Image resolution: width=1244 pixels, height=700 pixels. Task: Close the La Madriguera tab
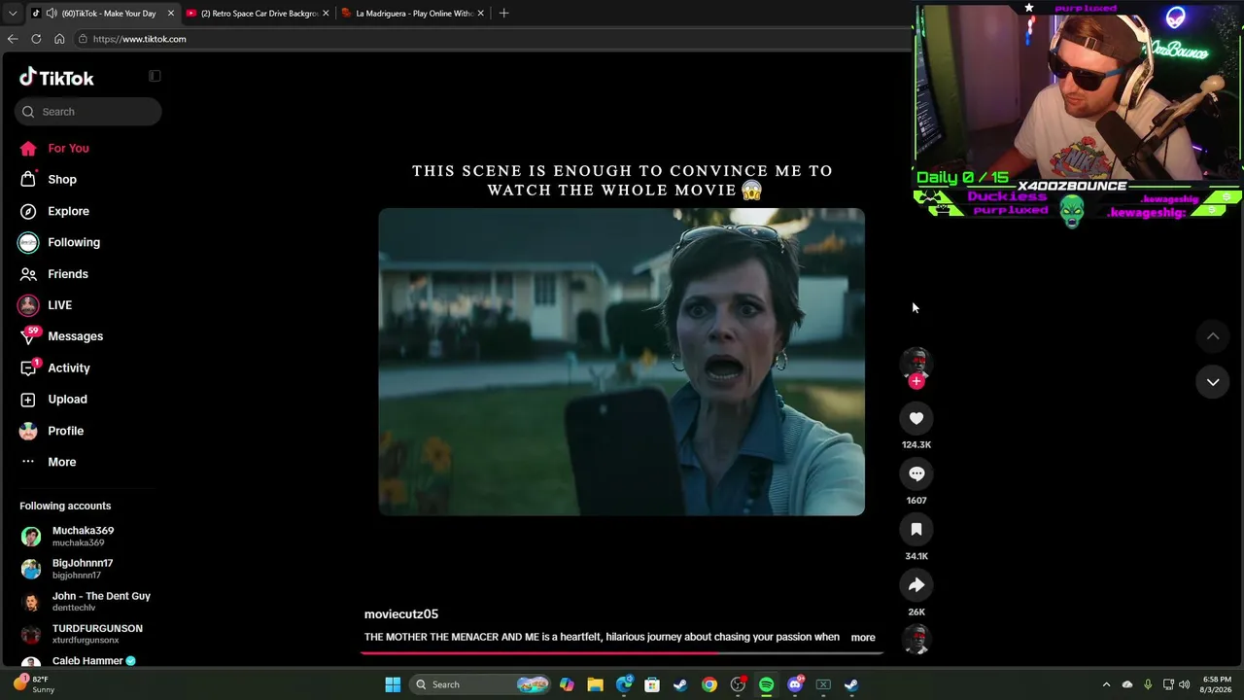pyautogui.click(x=480, y=14)
